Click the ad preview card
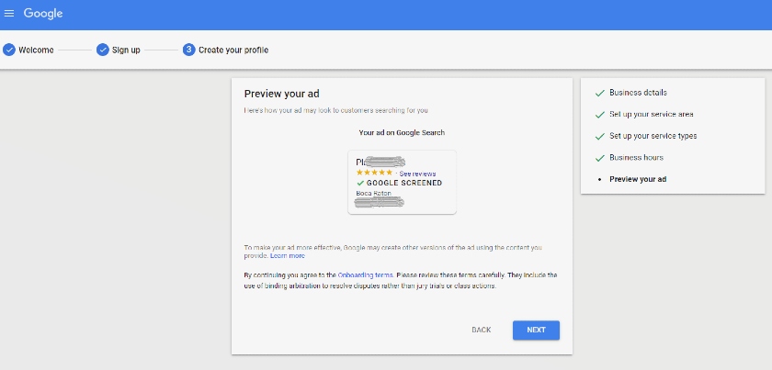772x370 pixels. pos(402,182)
